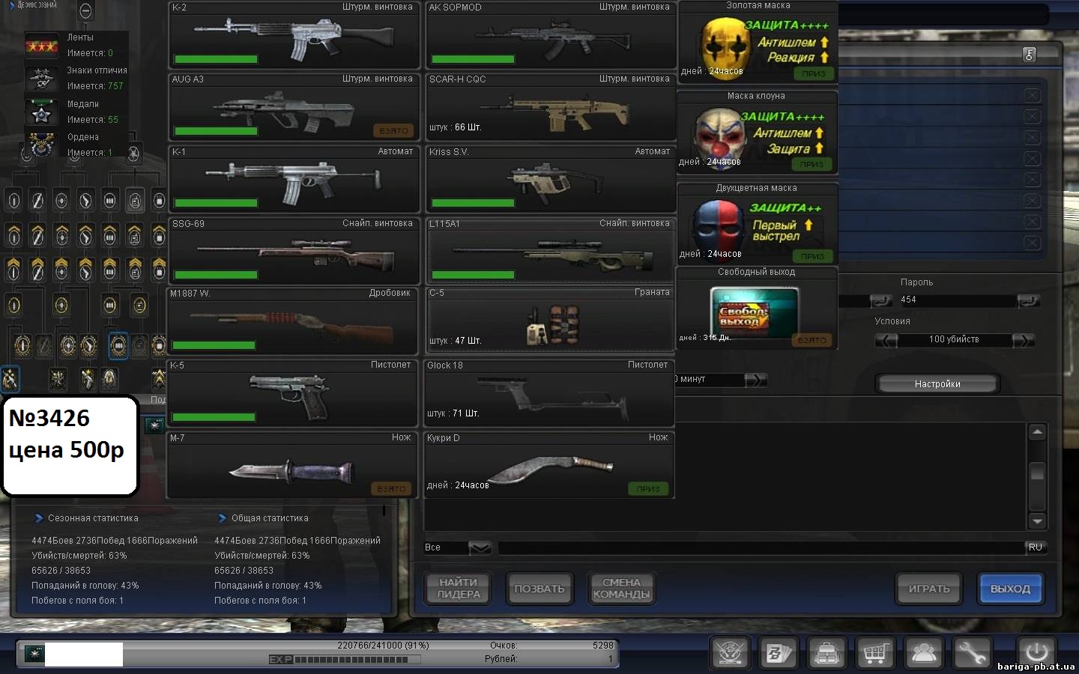Toggle the bottommost player slot X box
The width and height of the screenshot is (1079, 674).
coord(1032,243)
